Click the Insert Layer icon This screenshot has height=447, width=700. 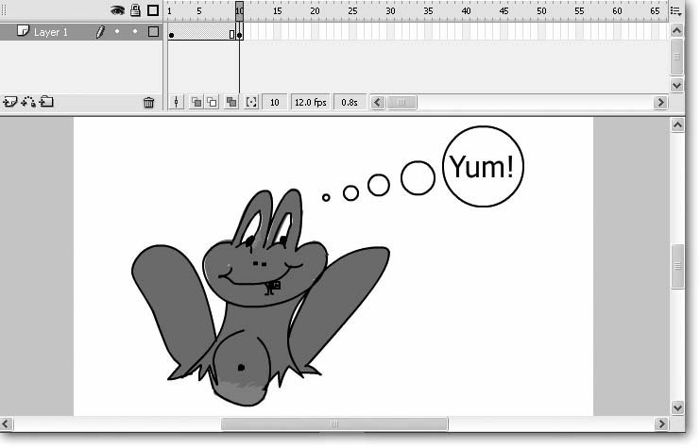point(10,102)
